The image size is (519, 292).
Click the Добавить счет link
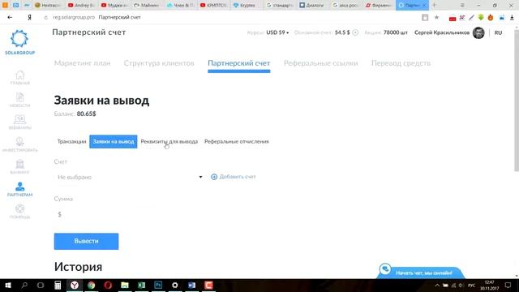(x=234, y=177)
